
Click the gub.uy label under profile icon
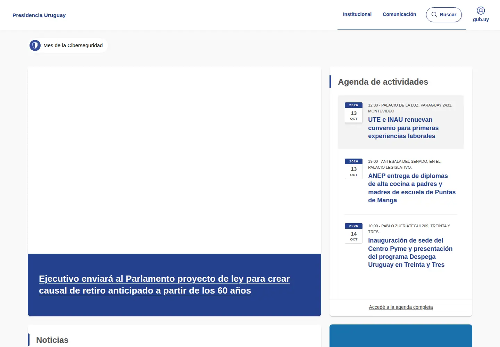(x=481, y=20)
